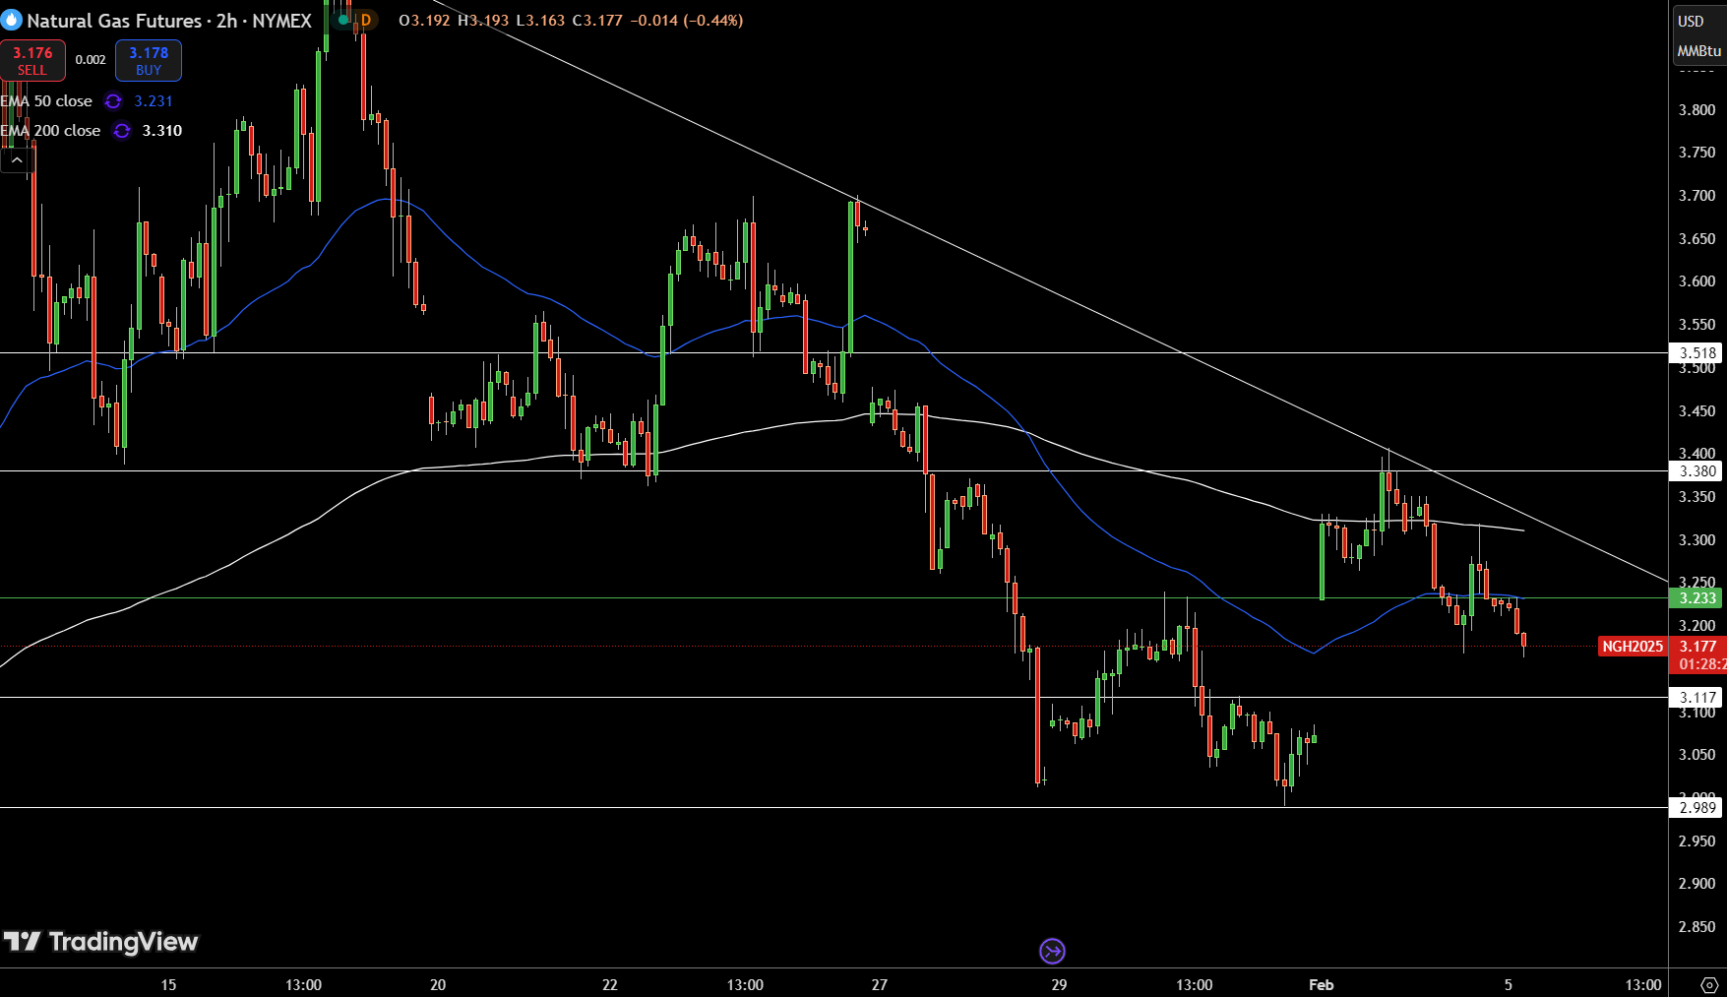The image size is (1727, 997).
Task: Click the scroll-to-latest-bar purple icon
Action: pyautogui.click(x=1052, y=951)
